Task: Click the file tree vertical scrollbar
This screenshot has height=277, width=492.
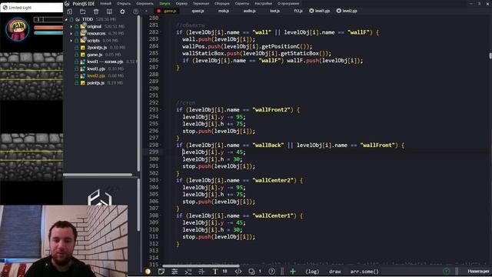Action: 138,94
